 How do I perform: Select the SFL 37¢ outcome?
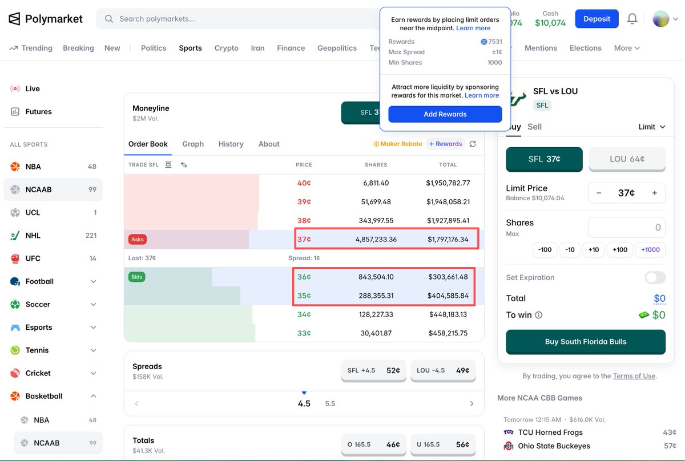[545, 159]
